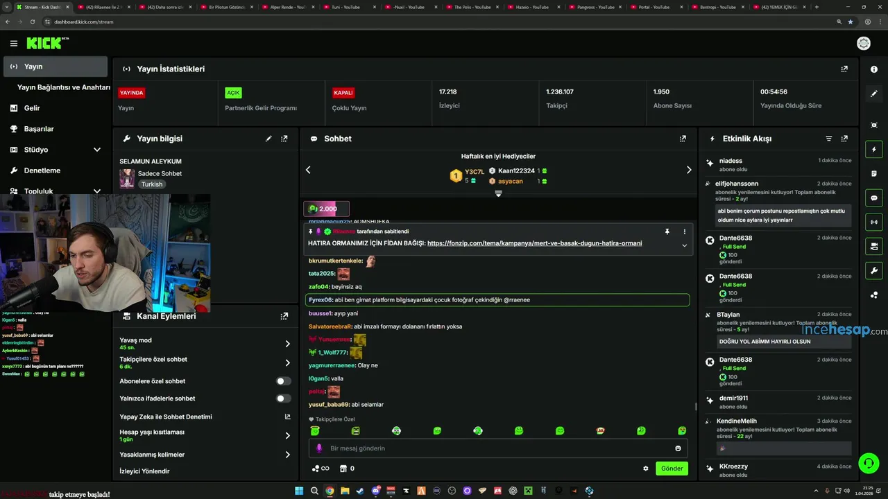The height and width of the screenshot is (499, 888).
Task: Edit Yayın bilgisi with the pencil icon
Action: 268,139
